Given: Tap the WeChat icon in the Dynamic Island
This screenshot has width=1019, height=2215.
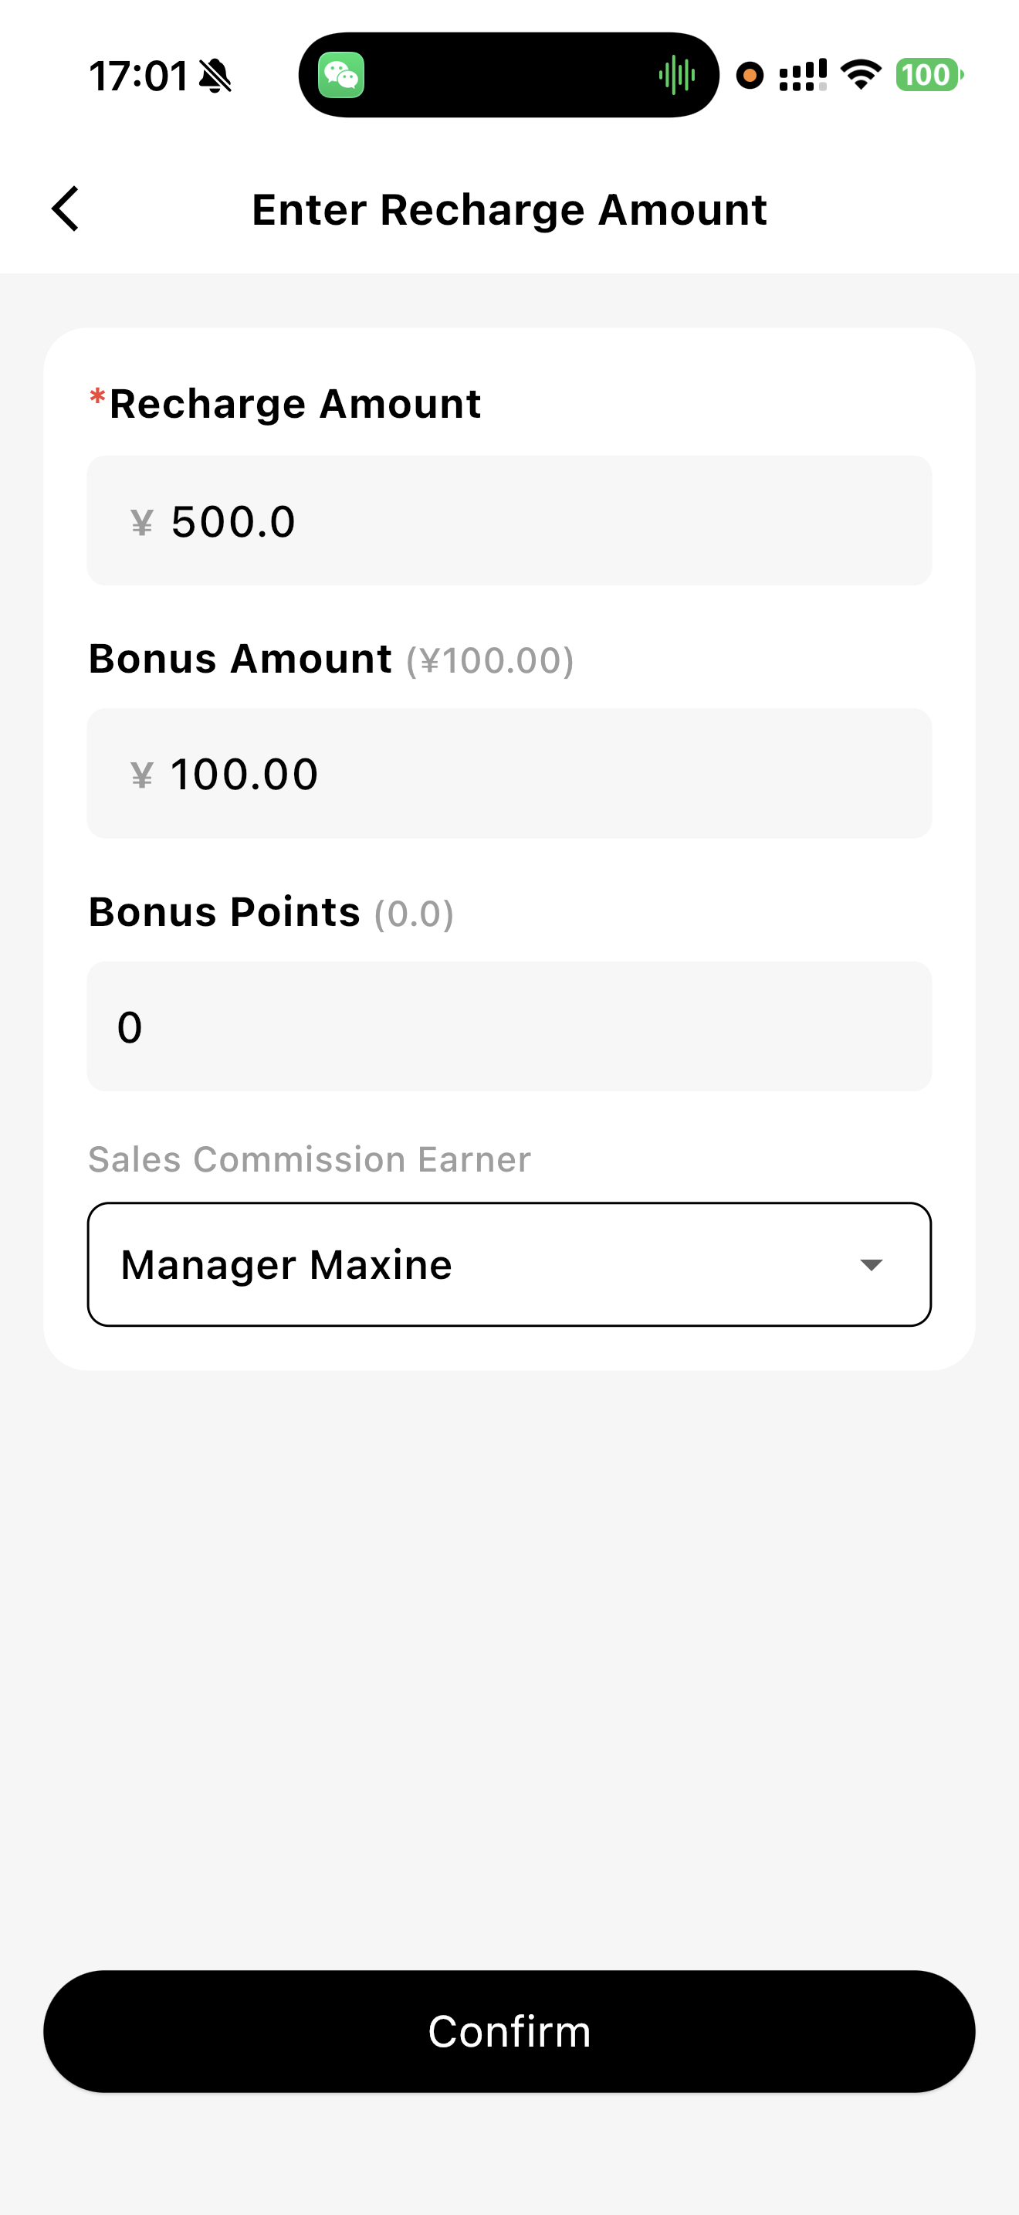Looking at the screenshot, I should 341,76.
